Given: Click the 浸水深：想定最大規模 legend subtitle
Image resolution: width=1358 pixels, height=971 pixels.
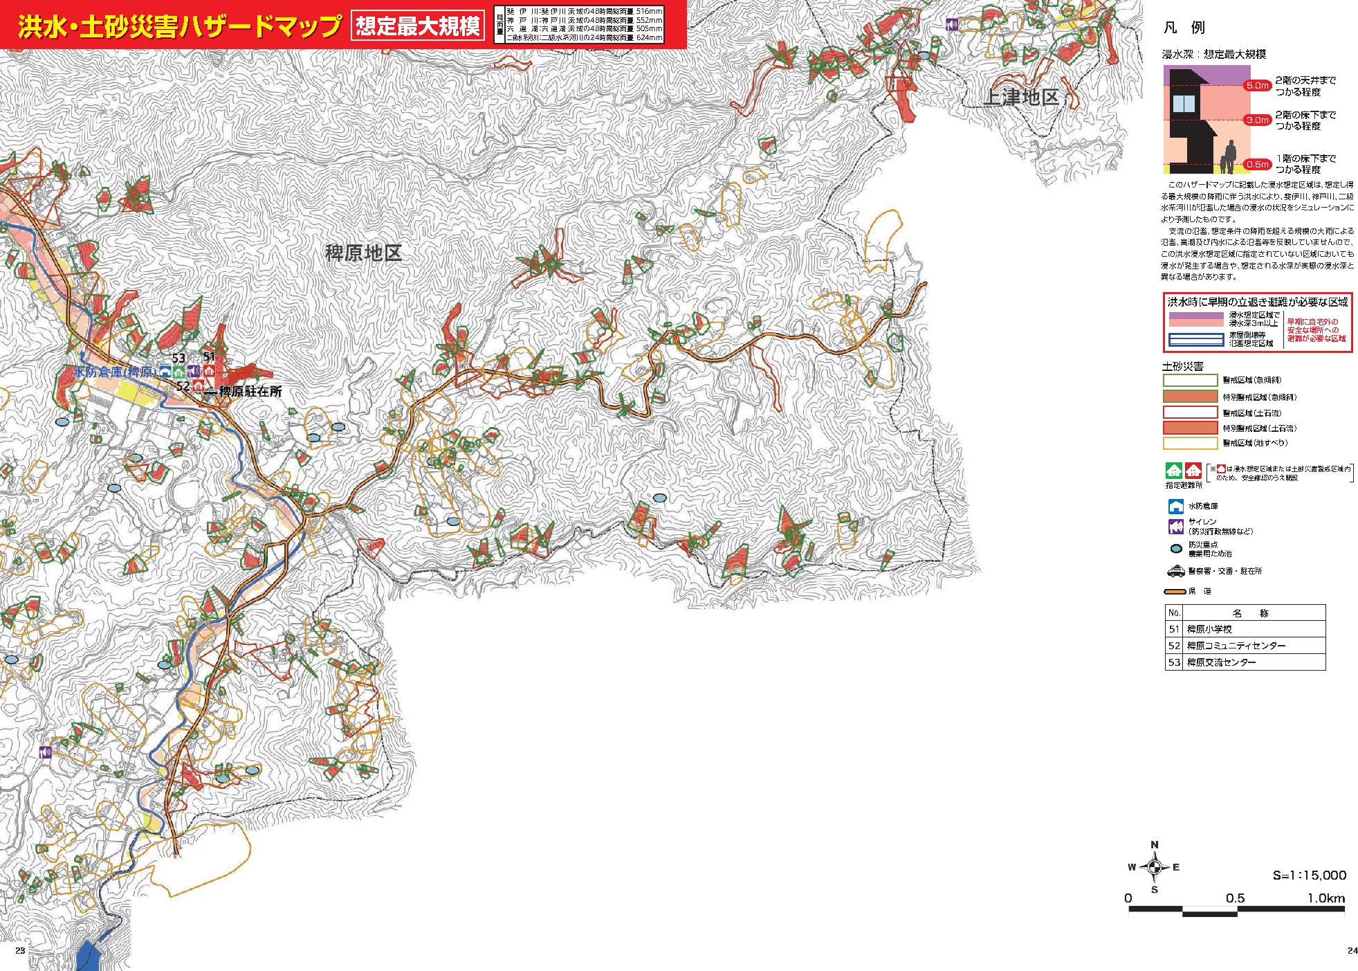Looking at the screenshot, I should [x=1214, y=54].
